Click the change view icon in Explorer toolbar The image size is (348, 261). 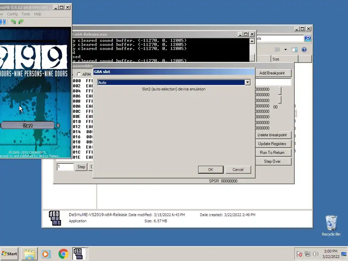tap(277, 50)
